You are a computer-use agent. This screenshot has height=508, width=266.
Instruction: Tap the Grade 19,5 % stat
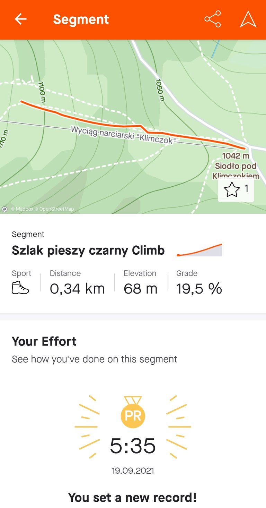(x=199, y=288)
